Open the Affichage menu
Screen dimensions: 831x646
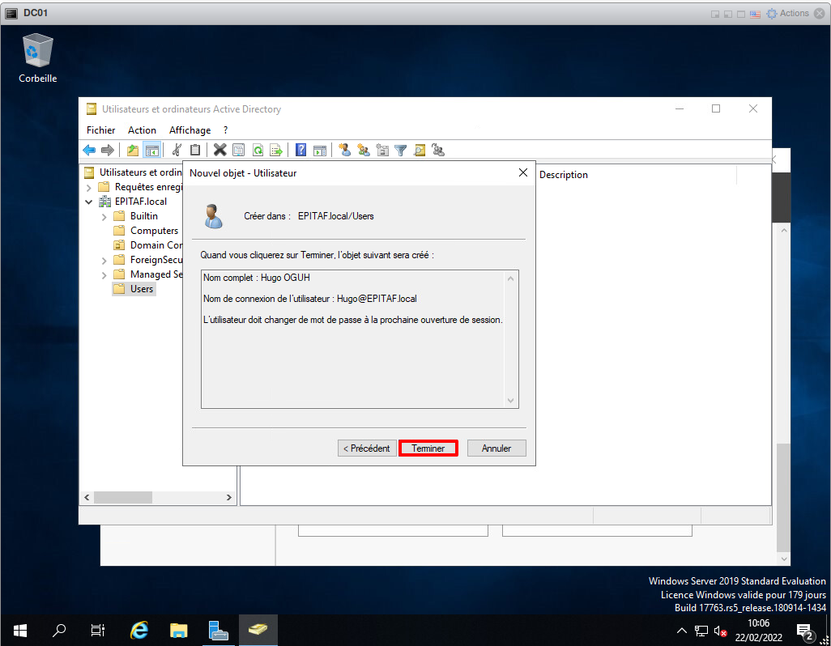[x=190, y=130]
